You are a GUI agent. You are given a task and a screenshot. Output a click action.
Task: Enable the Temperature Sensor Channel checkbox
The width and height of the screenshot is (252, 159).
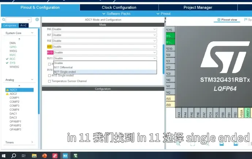(50, 81)
